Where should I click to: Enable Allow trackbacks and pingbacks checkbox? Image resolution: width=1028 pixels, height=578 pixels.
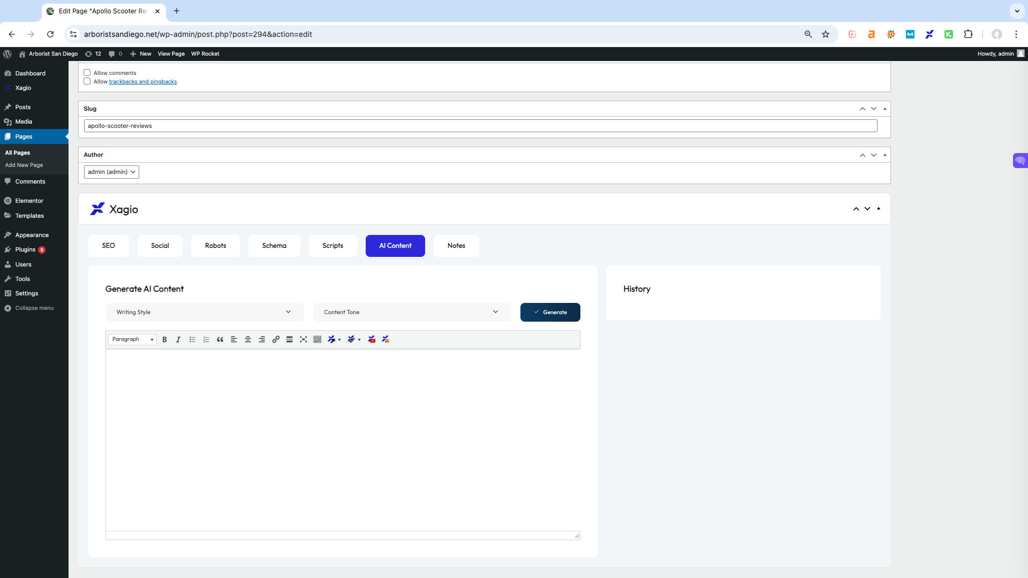pyautogui.click(x=87, y=81)
